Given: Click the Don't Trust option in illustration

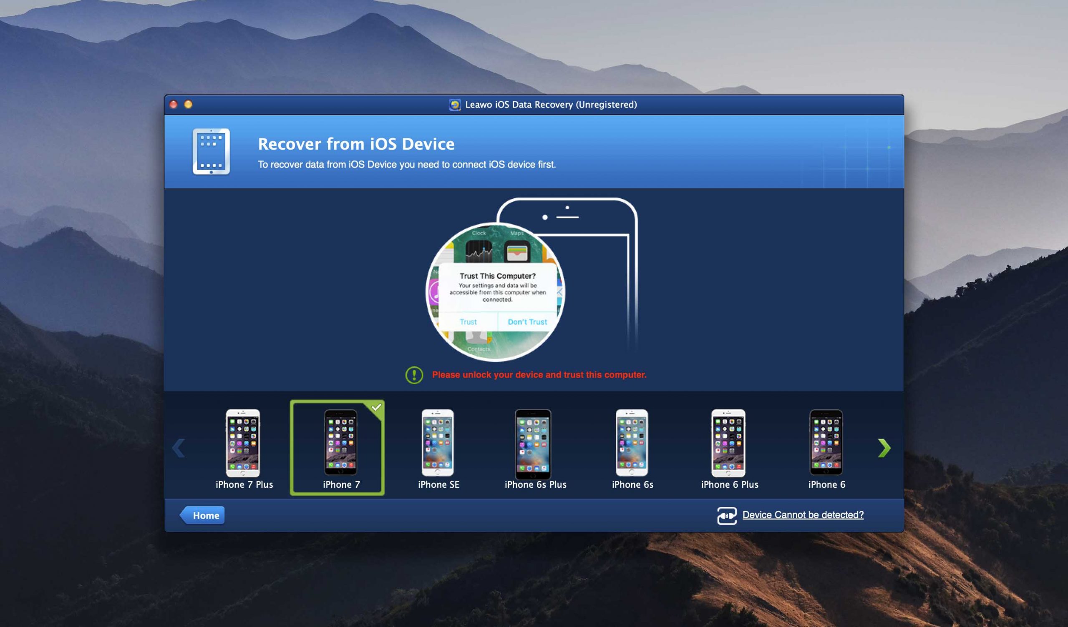Looking at the screenshot, I should pyautogui.click(x=527, y=321).
